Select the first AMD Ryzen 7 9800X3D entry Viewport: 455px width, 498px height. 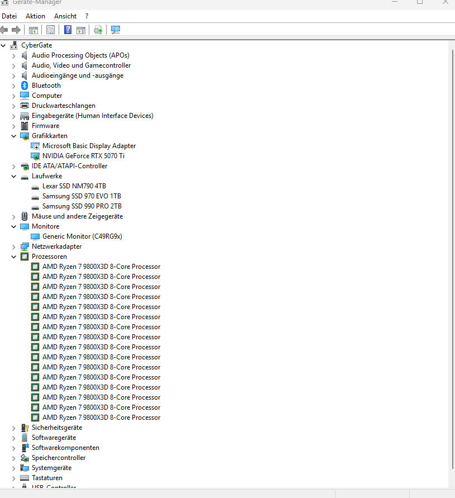[x=101, y=267]
